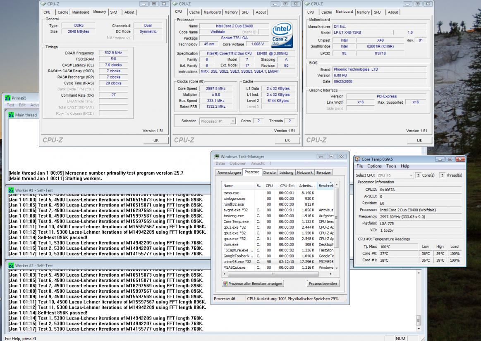
Task: Click the Main thread window icon
Action: click(x=11, y=115)
